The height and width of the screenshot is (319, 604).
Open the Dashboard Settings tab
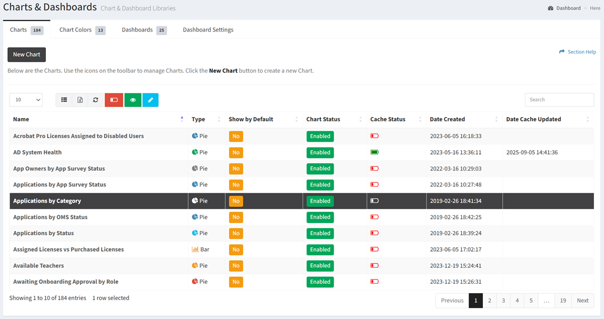(x=208, y=30)
